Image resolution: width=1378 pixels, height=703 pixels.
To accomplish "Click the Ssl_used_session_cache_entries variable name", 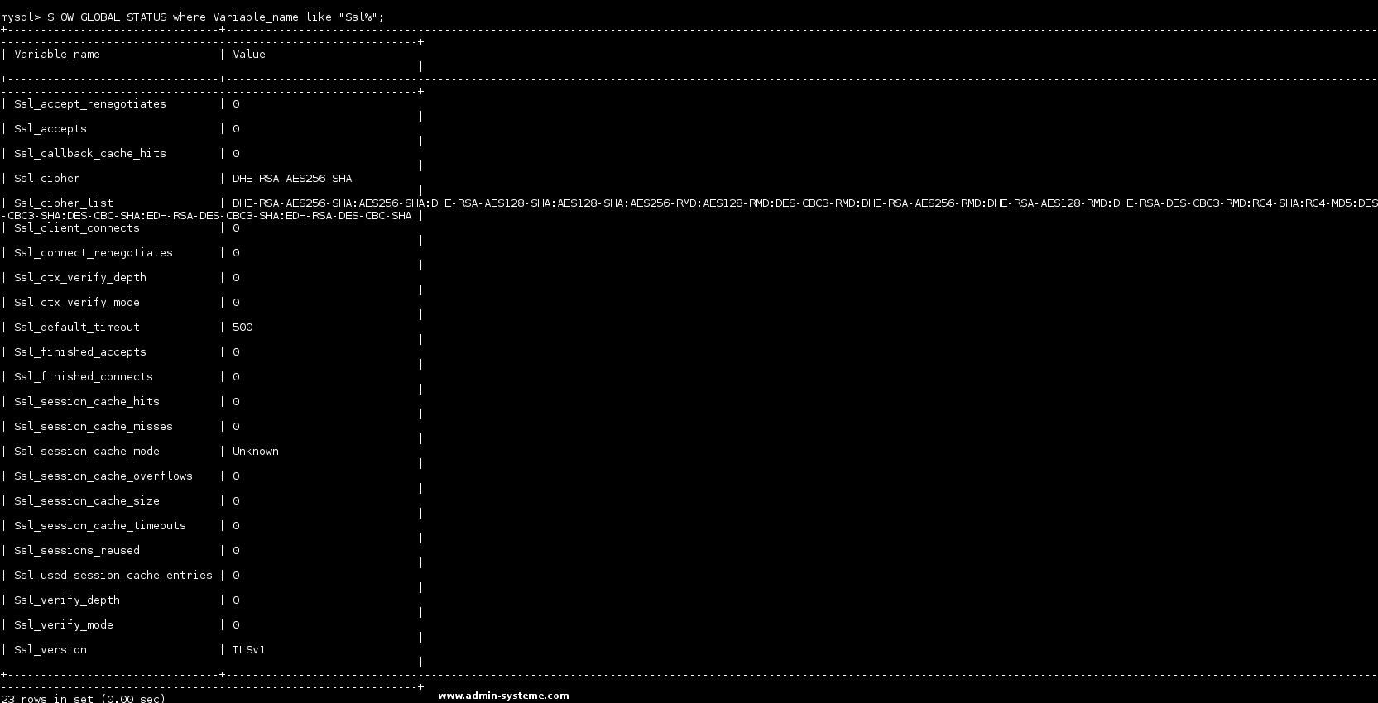I will (113, 575).
